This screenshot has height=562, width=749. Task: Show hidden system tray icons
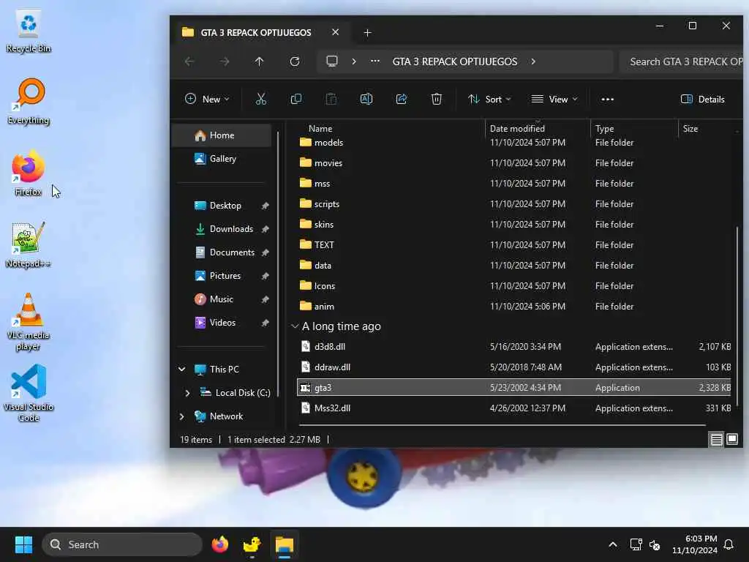pos(613,544)
